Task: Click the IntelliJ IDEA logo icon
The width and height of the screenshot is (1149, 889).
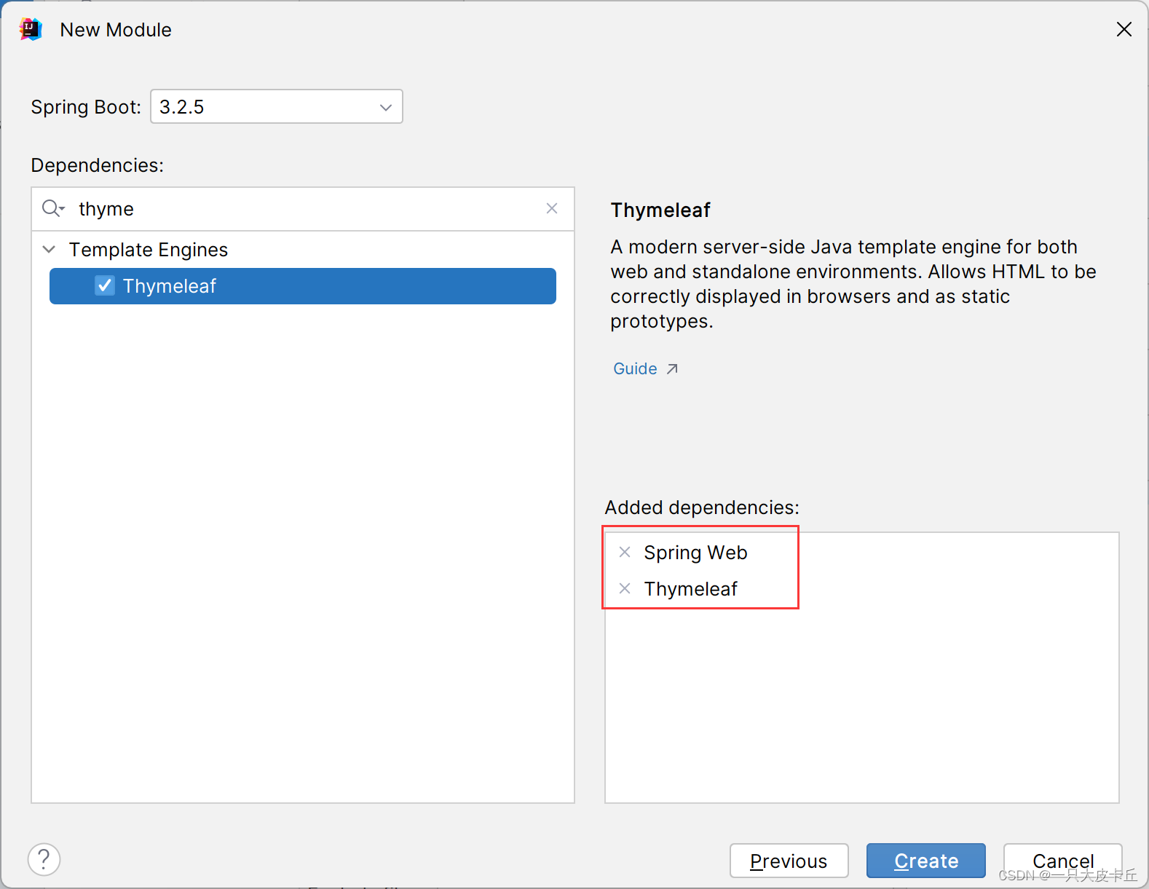Action: (31, 29)
